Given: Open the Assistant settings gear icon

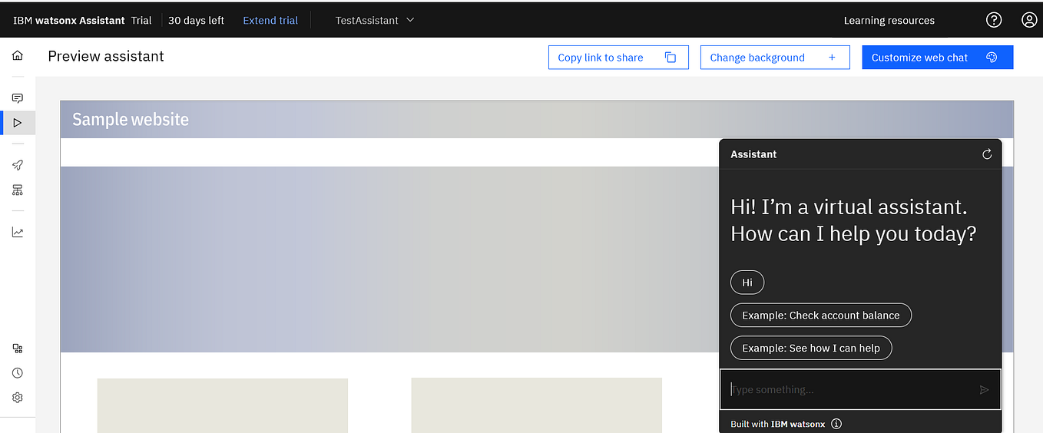Looking at the screenshot, I should [18, 398].
